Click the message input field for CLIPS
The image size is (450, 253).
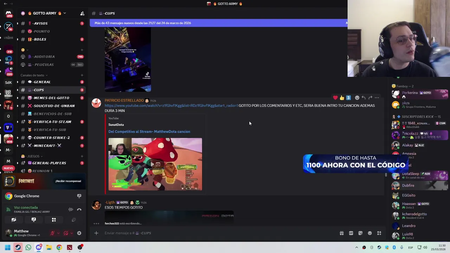tap(218, 233)
